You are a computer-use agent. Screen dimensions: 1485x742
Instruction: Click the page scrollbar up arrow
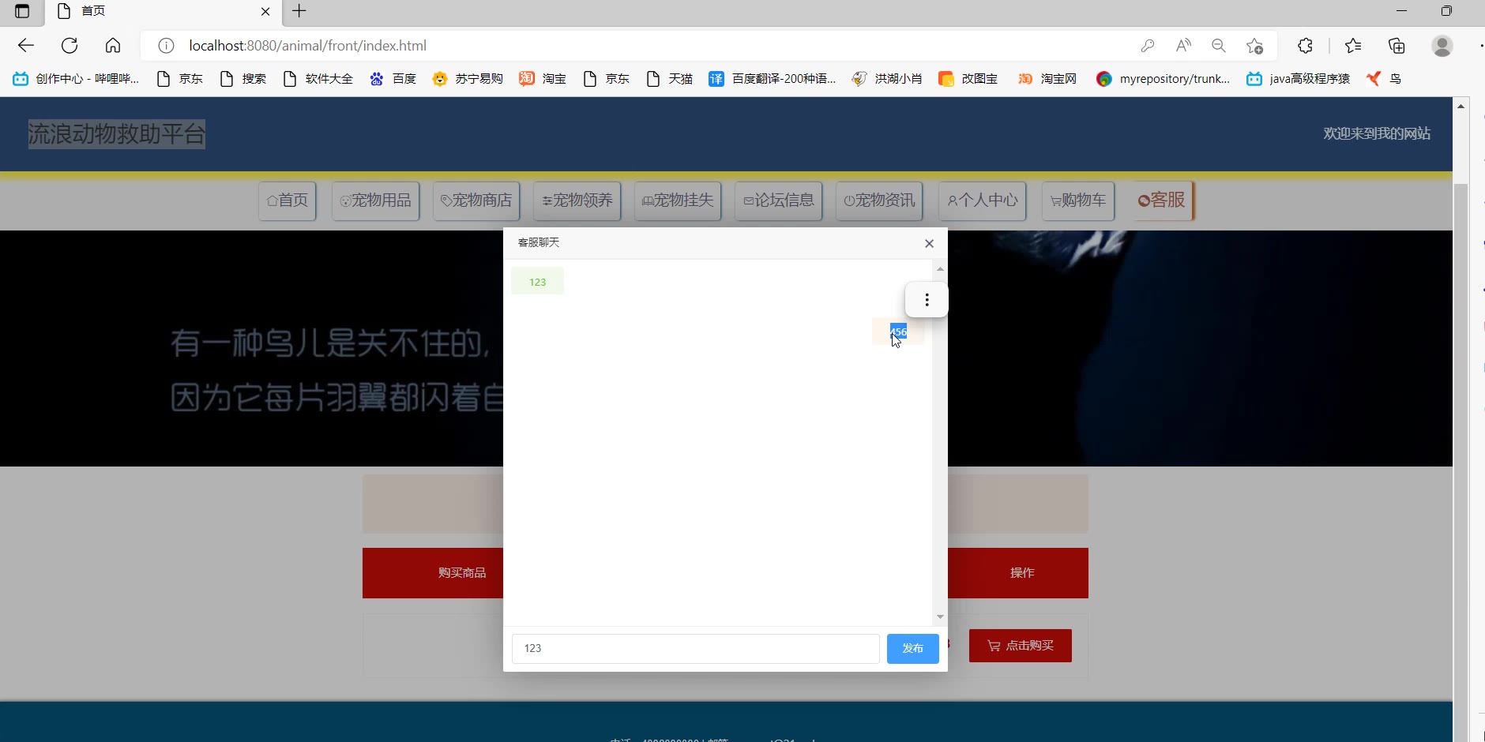(1461, 106)
